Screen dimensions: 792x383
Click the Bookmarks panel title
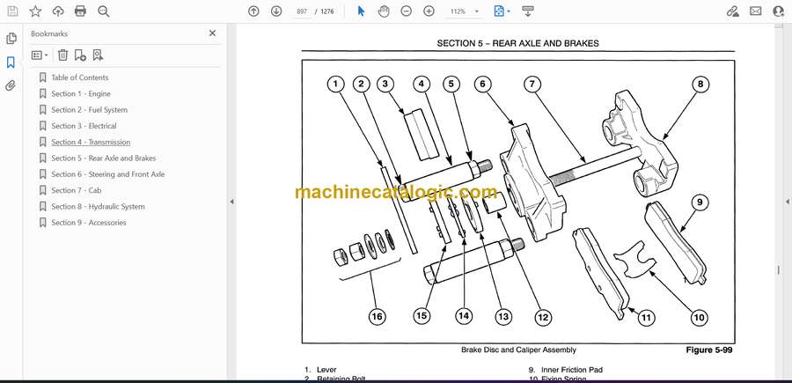[x=49, y=33]
